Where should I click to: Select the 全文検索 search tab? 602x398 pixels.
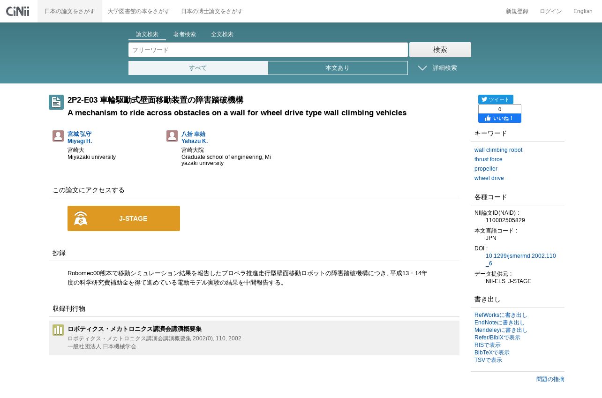click(222, 35)
